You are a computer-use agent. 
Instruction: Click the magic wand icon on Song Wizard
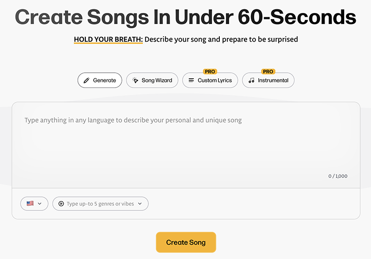point(135,80)
